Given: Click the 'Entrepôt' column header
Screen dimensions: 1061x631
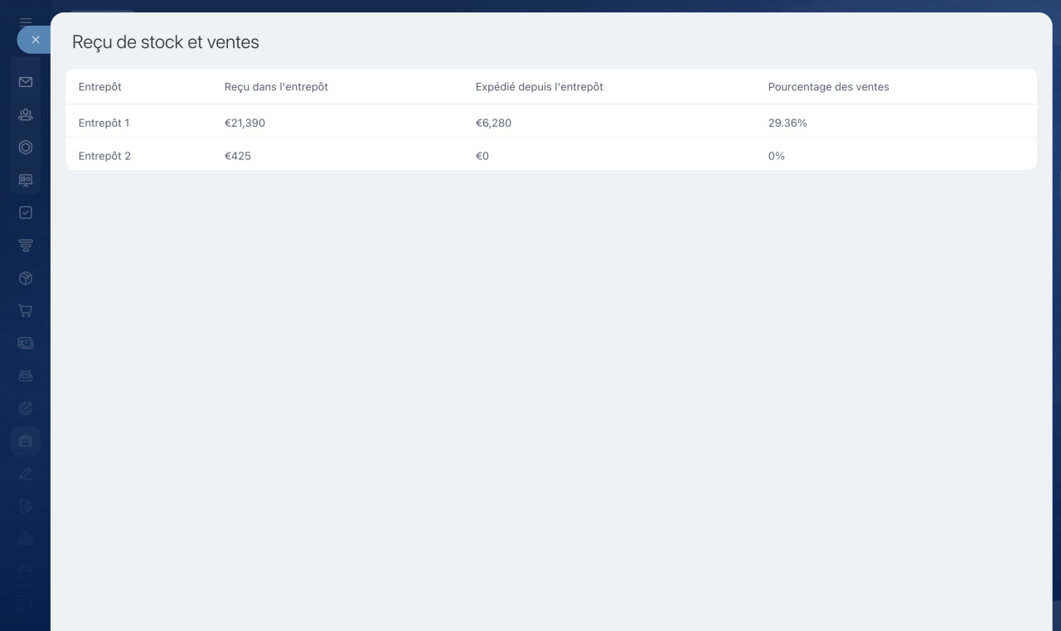Looking at the screenshot, I should point(100,87).
